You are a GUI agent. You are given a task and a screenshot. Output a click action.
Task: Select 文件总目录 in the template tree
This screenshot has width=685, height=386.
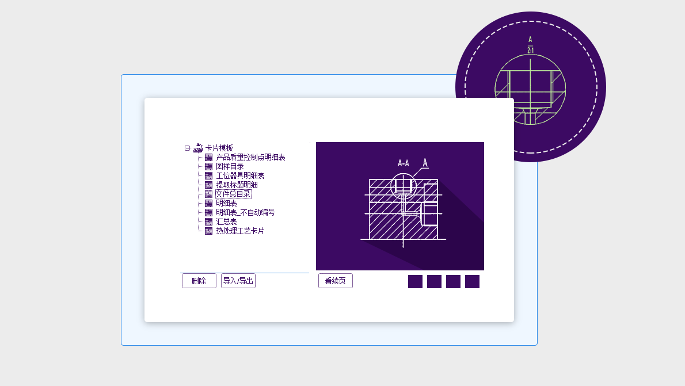(x=233, y=194)
